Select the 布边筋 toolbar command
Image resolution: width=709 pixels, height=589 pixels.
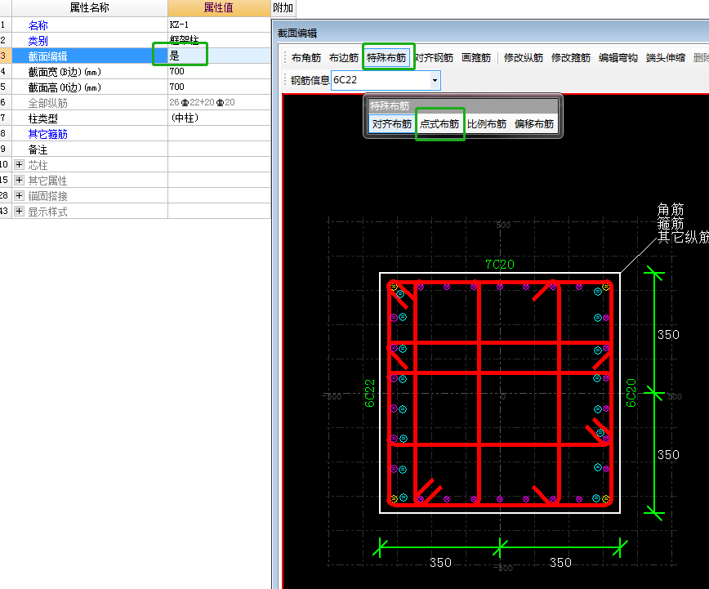(344, 58)
